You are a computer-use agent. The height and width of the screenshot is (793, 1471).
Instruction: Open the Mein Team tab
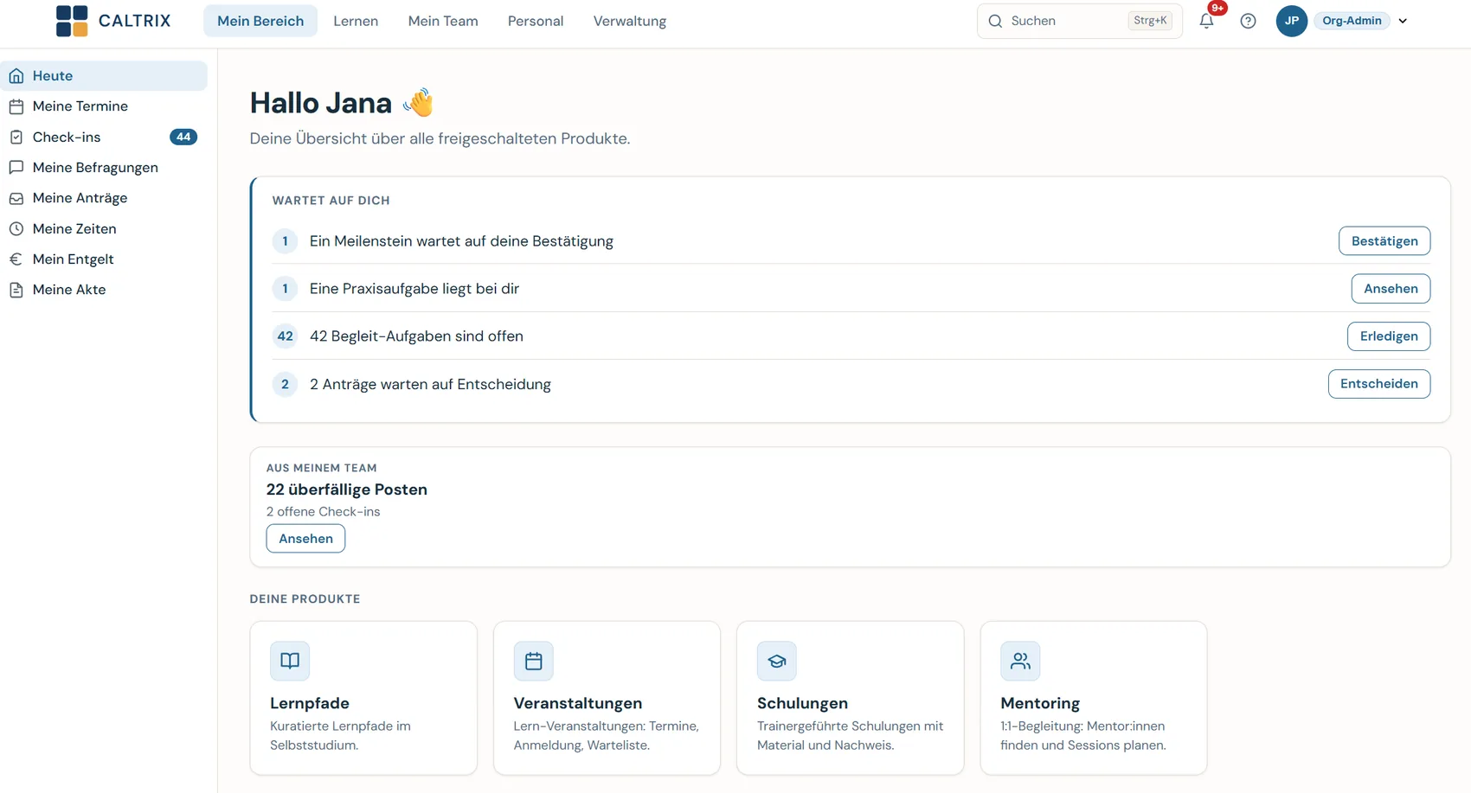click(x=443, y=21)
